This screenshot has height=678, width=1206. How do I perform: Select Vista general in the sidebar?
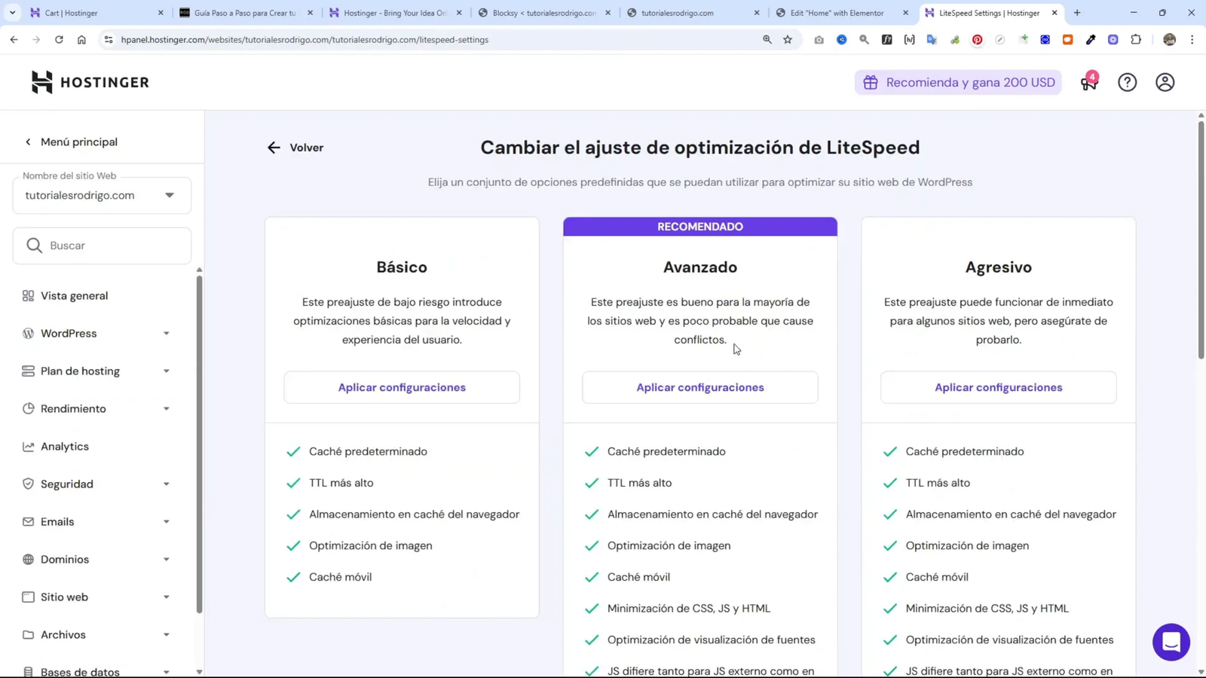tap(74, 295)
